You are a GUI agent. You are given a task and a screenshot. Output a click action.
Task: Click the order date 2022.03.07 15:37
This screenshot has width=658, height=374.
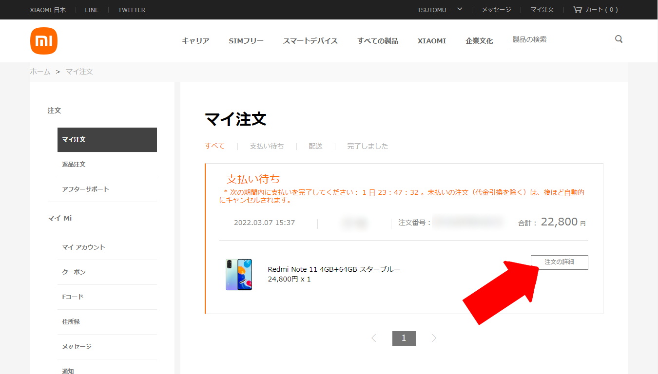(x=264, y=223)
